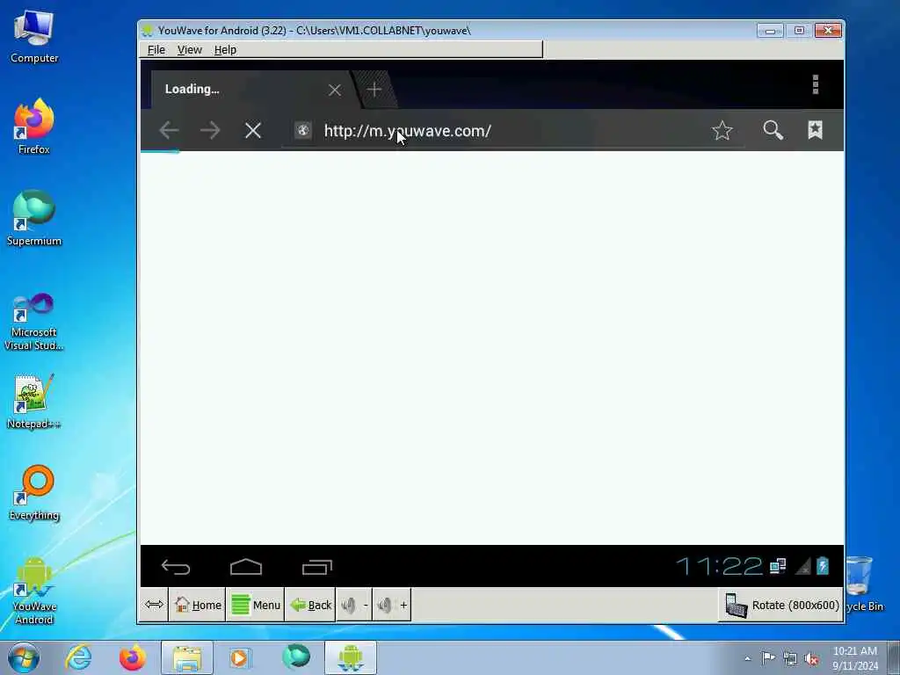This screenshot has height=675, width=900.
Task: Launch Firefox from the taskbar
Action: tap(132, 657)
